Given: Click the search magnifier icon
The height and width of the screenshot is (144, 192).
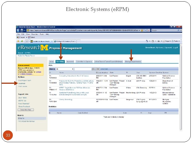Looking at the screenshot, I should (178, 30).
